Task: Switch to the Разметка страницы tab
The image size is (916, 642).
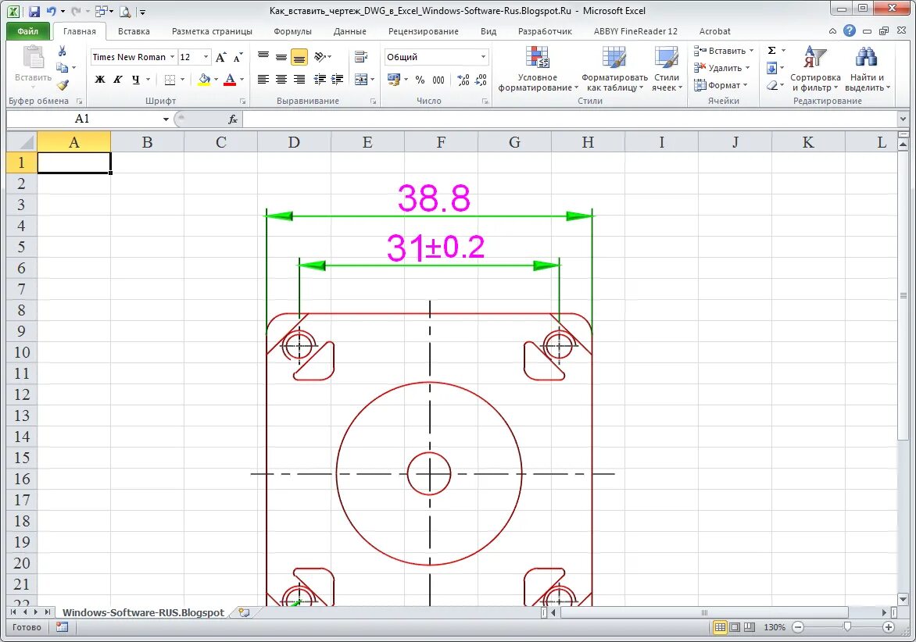Action: pos(212,31)
